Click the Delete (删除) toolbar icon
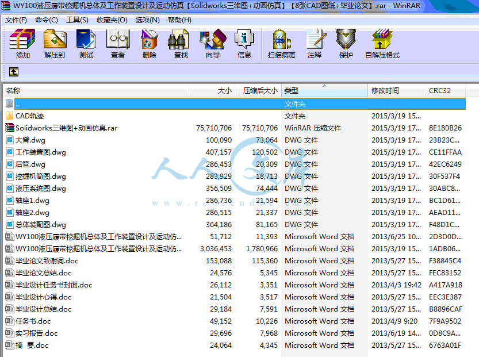This screenshot has width=479, height=357. click(150, 39)
